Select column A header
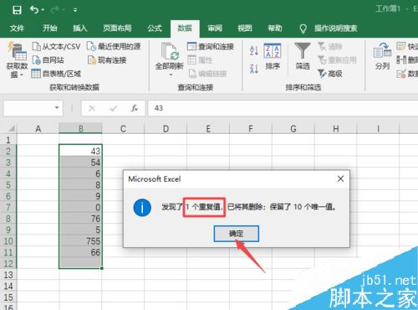418x310 pixels. pyautogui.click(x=38, y=129)
